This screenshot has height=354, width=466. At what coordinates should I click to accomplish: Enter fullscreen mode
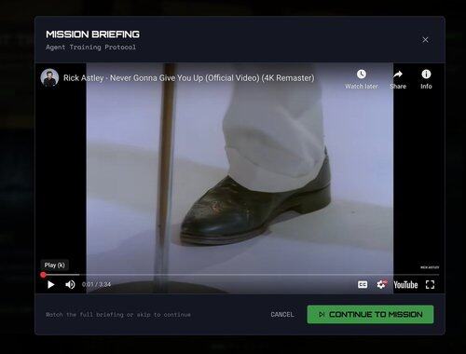[430, 285]
